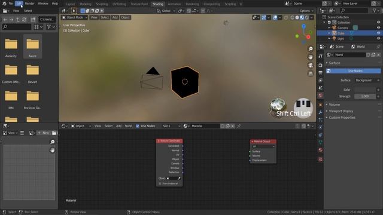Create a new folder in file browser
This screenshot has height=215, width=383.
pyautogui.click(x=33, y=20)
